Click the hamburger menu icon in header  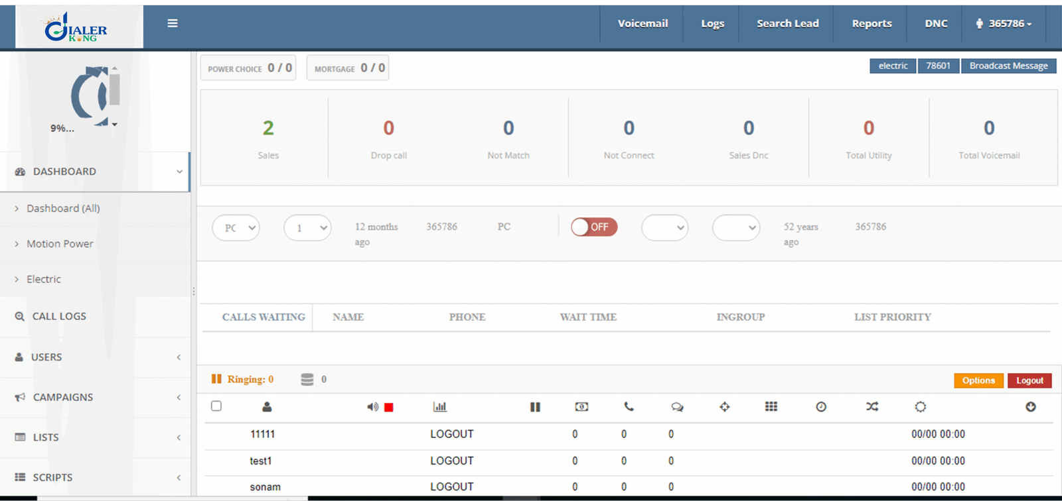point(173,23)
